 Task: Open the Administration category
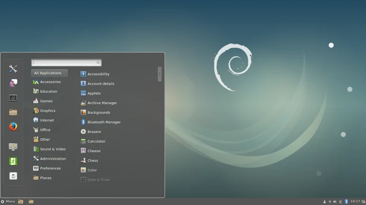pos(52,158)
